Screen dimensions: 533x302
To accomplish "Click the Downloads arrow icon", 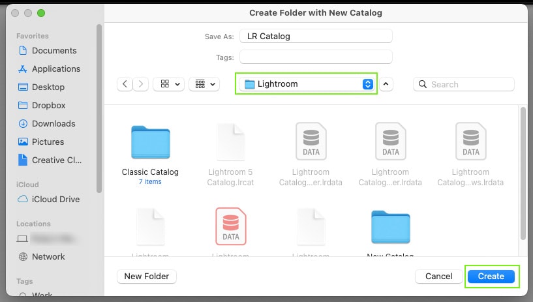I will coord(23,124).
